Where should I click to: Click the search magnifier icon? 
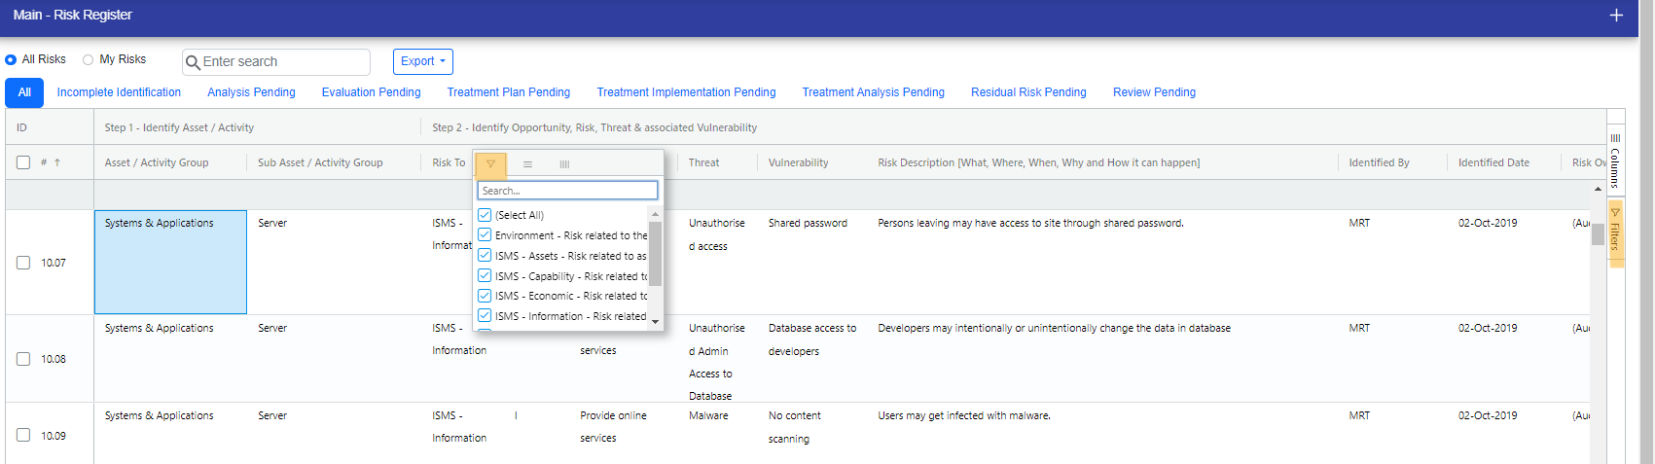193,62
